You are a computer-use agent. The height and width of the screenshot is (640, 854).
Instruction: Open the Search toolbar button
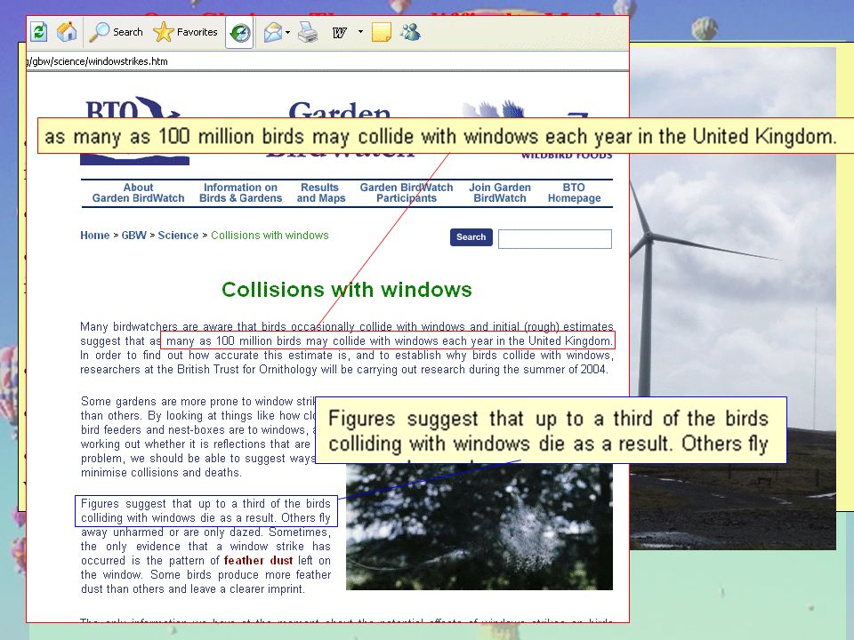(x=117, y=32)
